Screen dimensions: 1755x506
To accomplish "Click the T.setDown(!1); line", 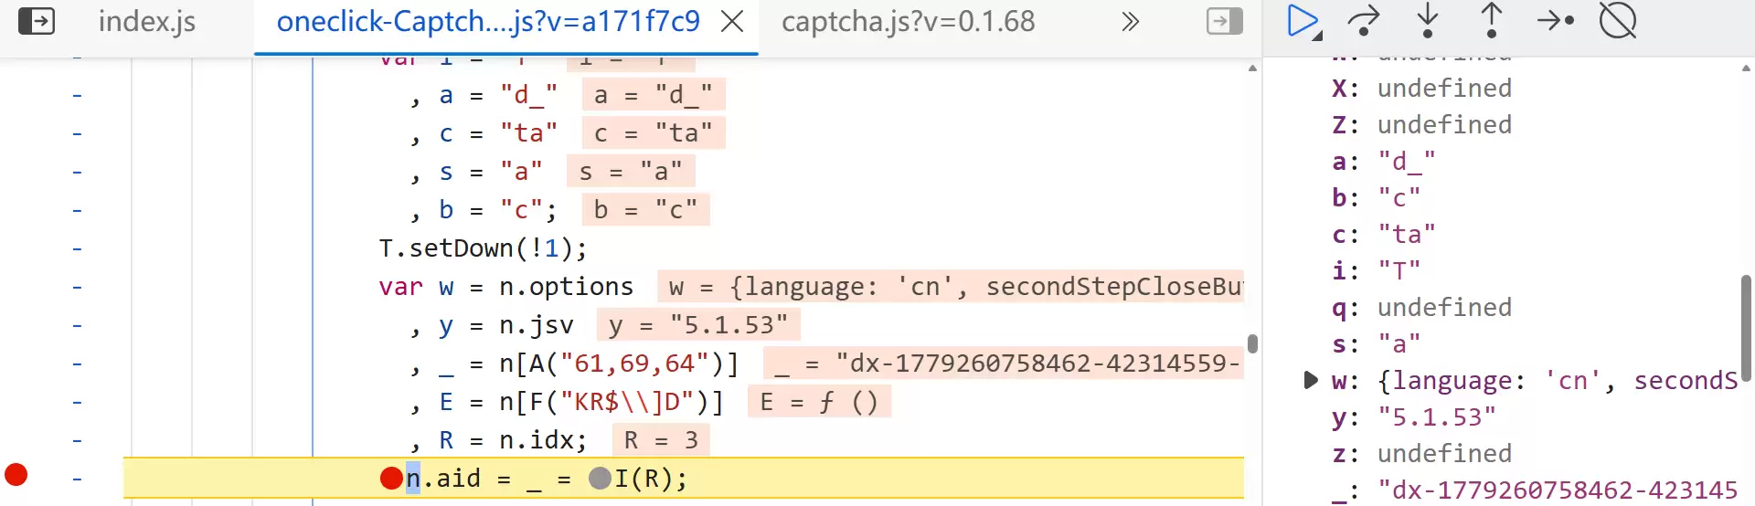I will pyautogui.click(x=483, y=248).
